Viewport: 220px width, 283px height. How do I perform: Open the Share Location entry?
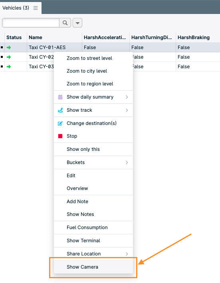(x=93, y=254)
